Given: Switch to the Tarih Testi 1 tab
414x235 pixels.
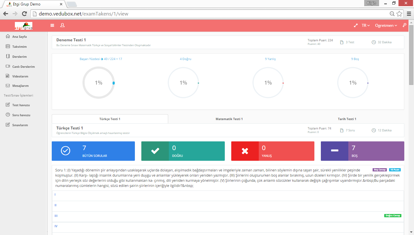Looking at the screenshot, I should [347, 119].
